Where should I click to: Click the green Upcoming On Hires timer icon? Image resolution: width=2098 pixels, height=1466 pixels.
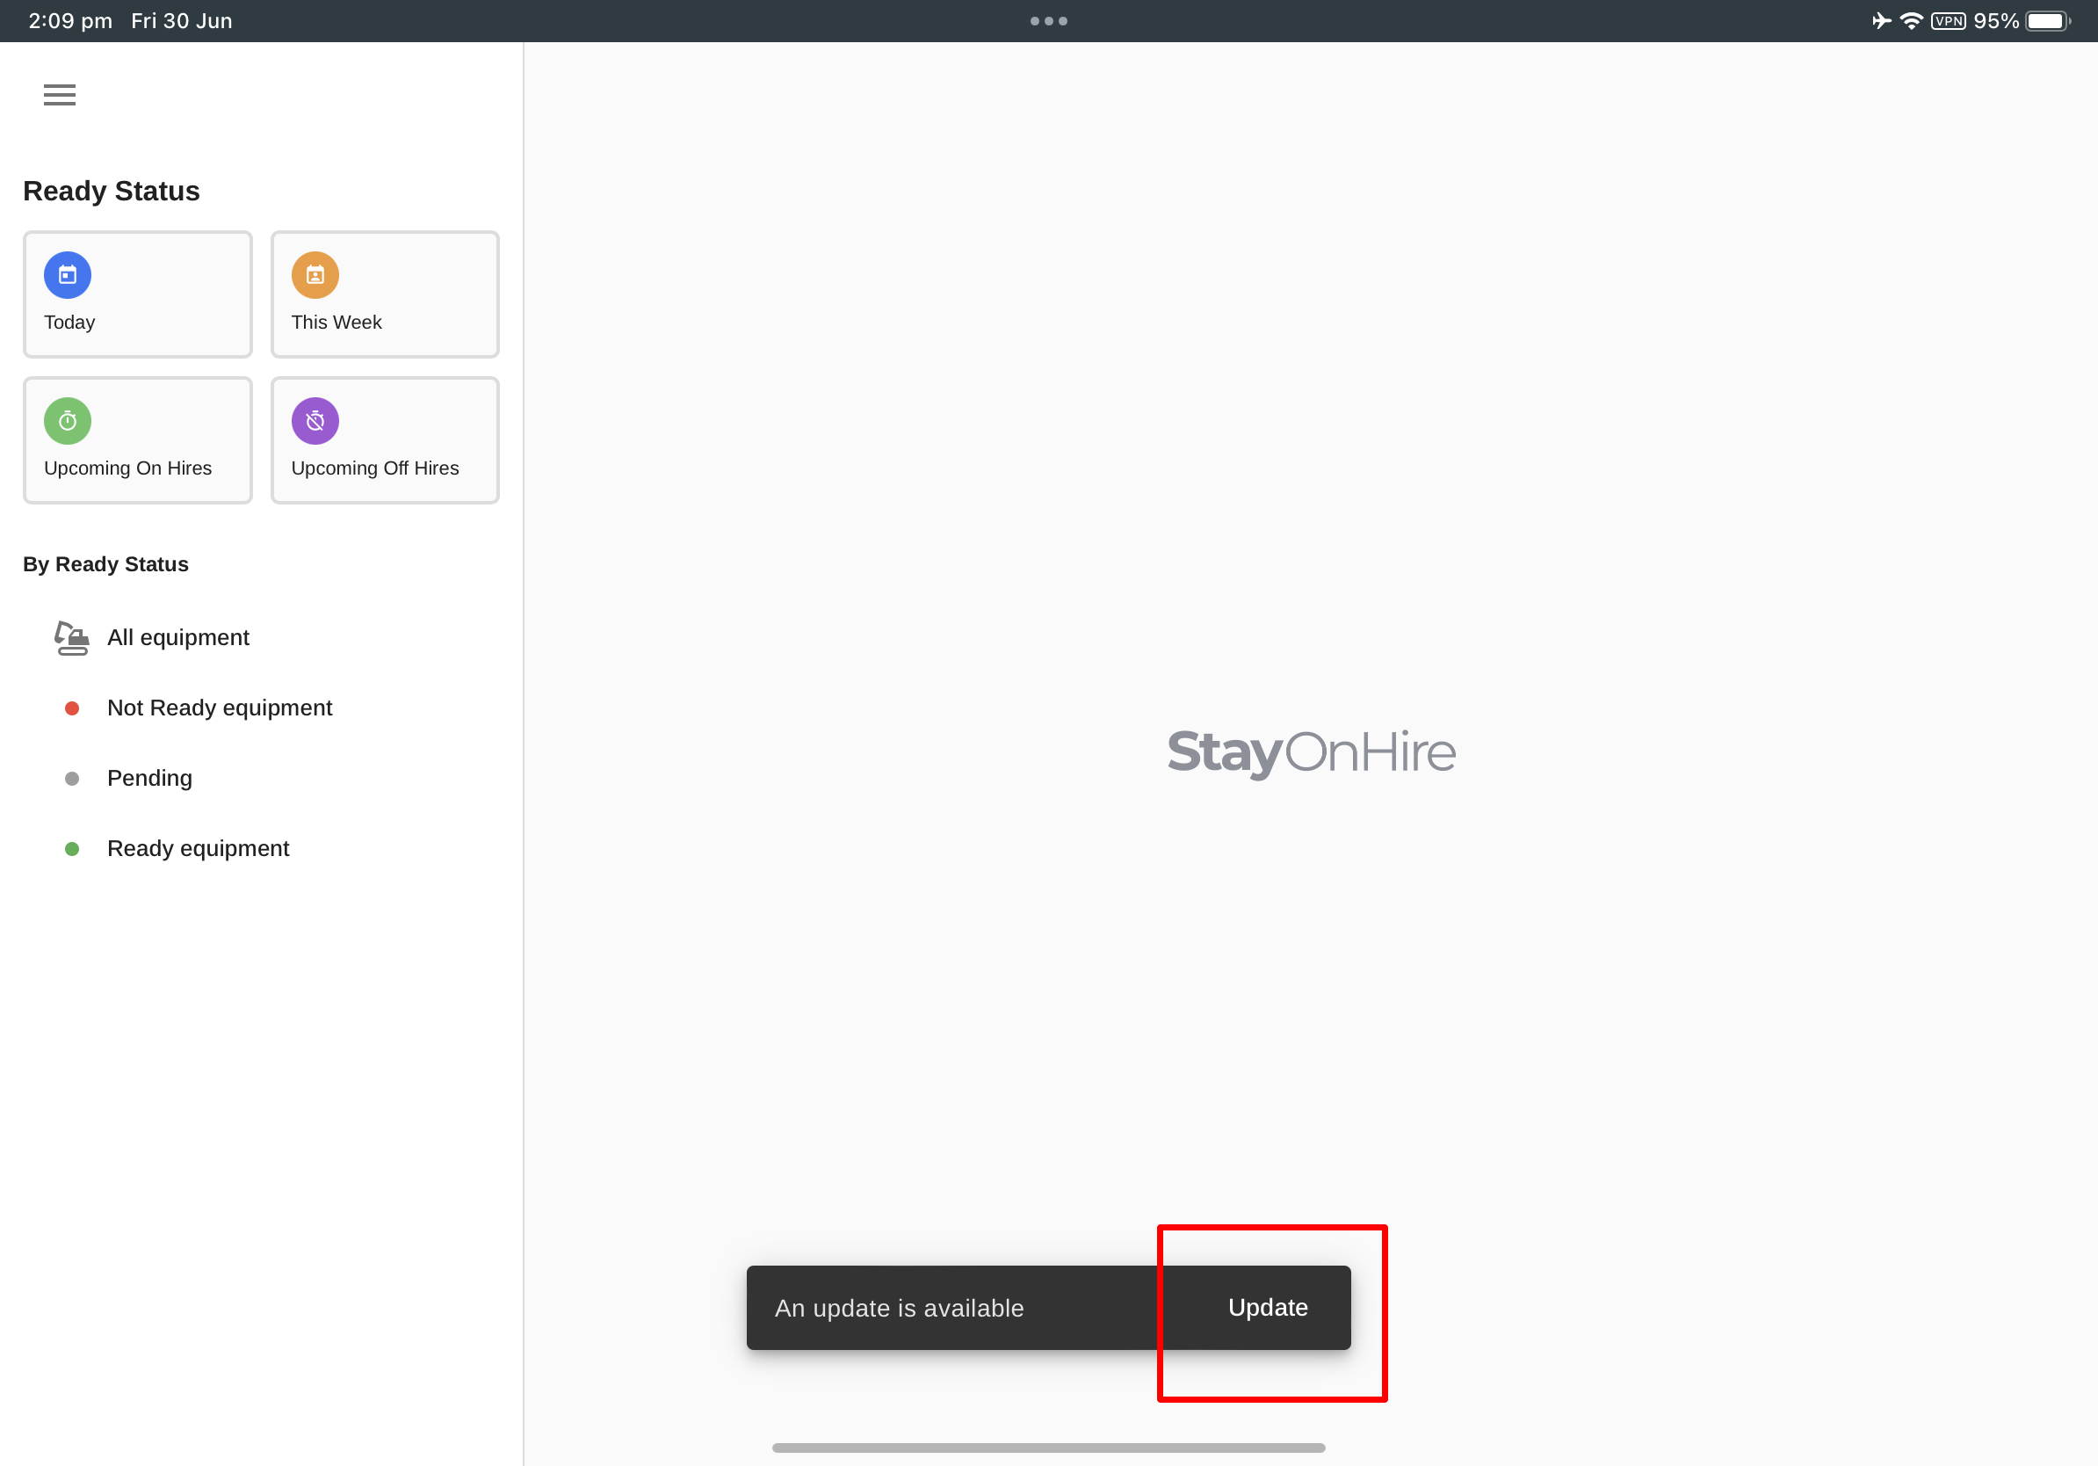[x=68, y=420]
